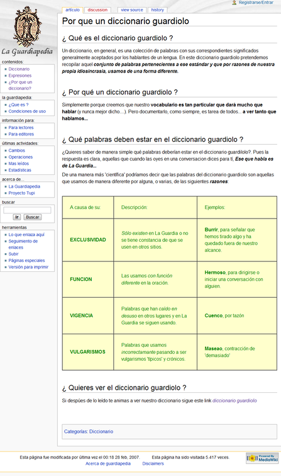The width and height of the screenshot is (281, 476).
Task: Select the artículo tab
Action: [x=73, y=10]
